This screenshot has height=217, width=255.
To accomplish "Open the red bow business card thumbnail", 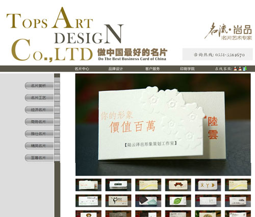I will coord(178,185).
